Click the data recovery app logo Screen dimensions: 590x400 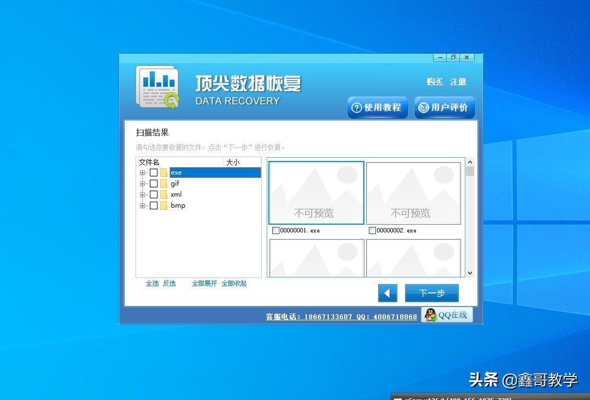click(x=158, y=87)
